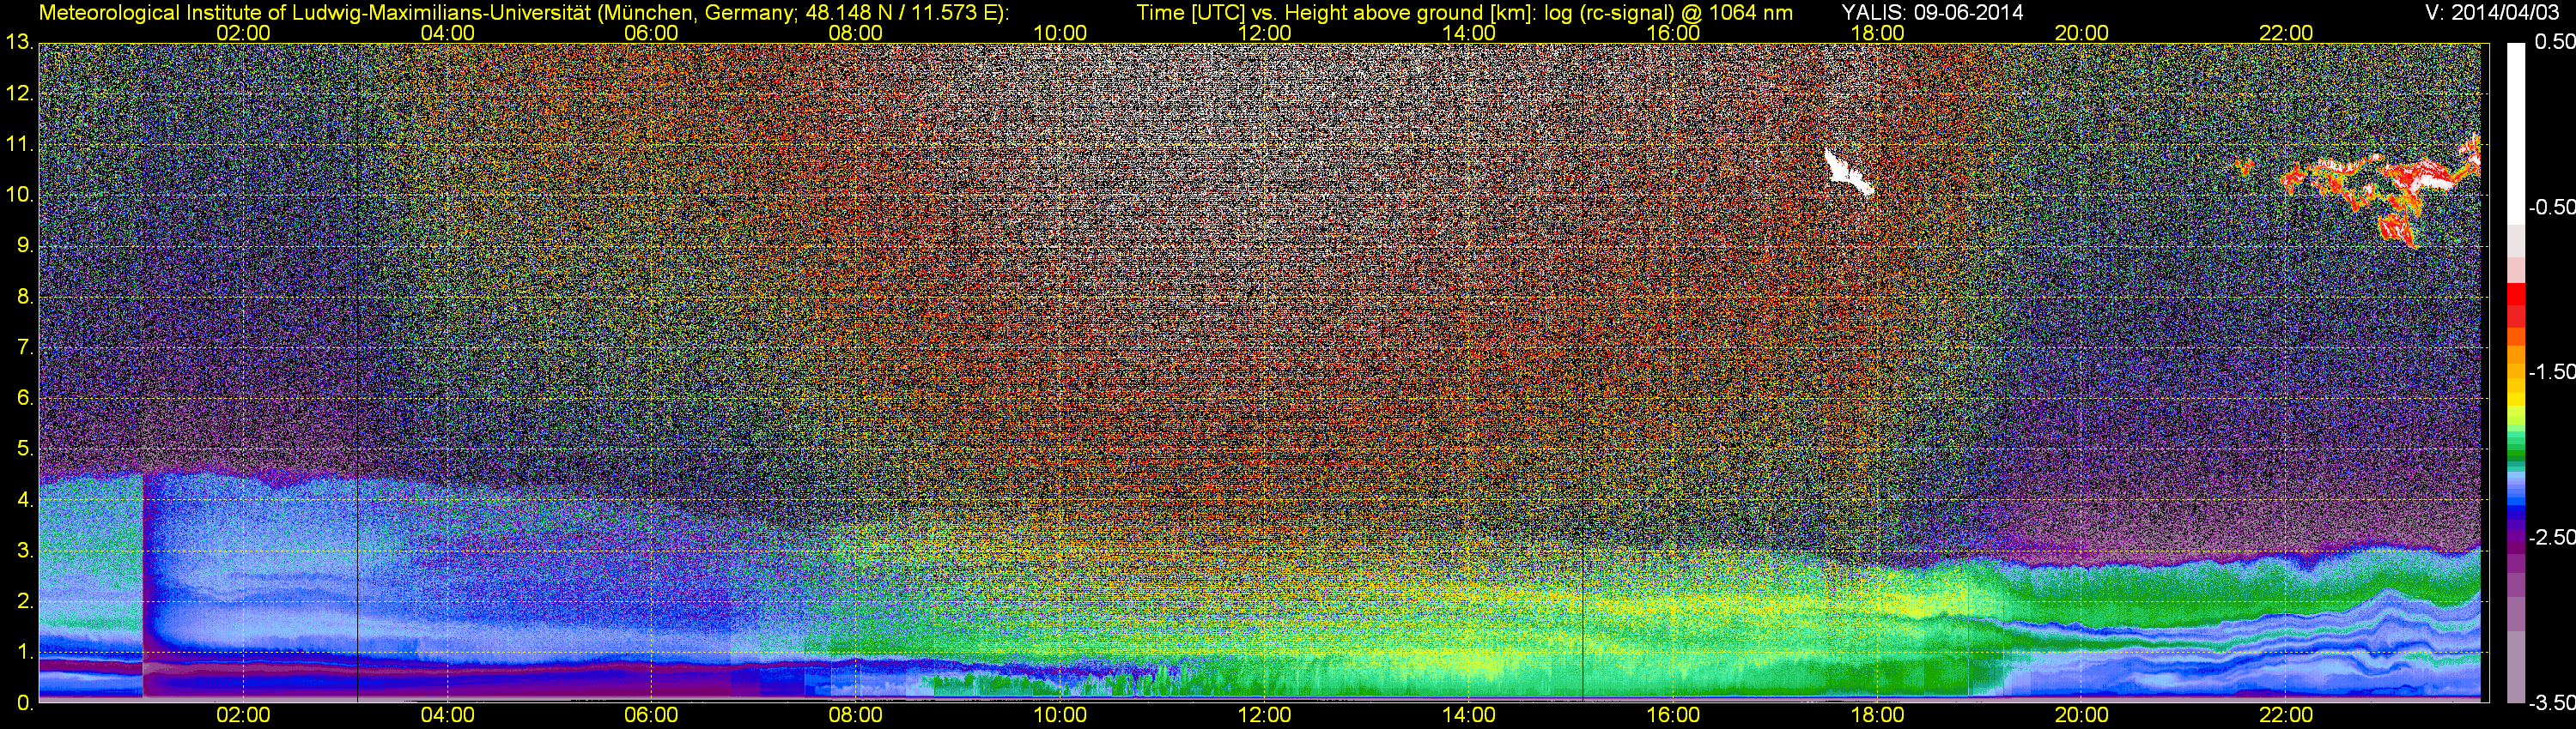Click the height axis label '7.'

pyautogui.click(x=25, y=347)
